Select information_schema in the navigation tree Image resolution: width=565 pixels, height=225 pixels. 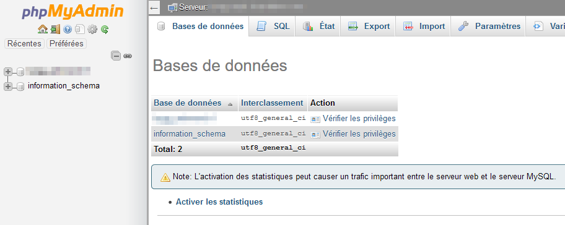(x=63, y=86)
